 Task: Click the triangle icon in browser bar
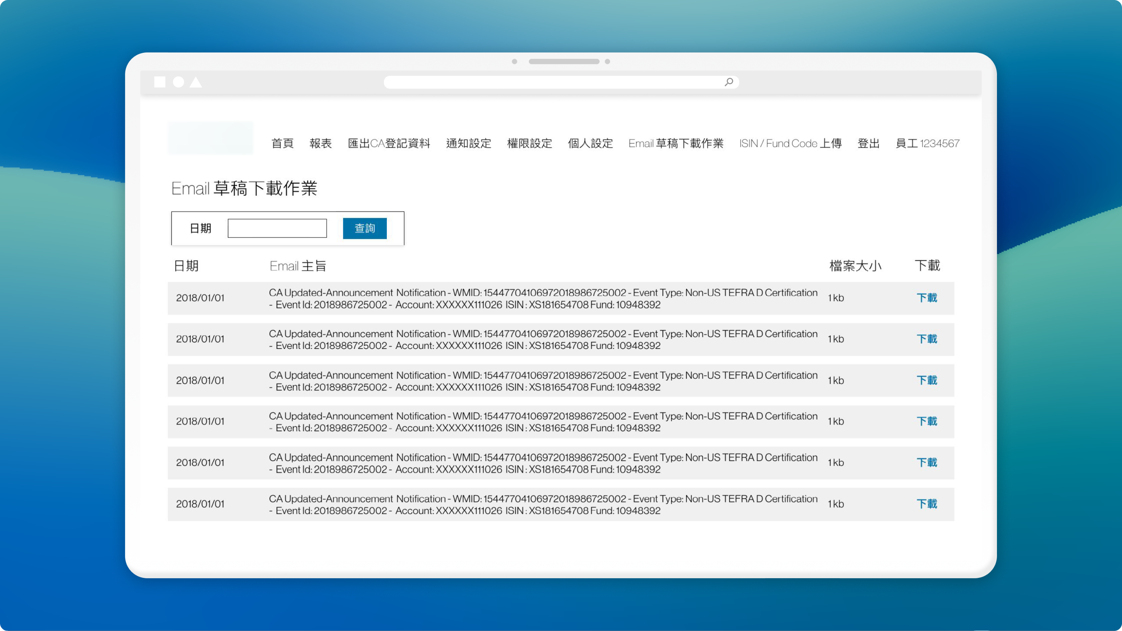pyautogui.click(x=196, y=82)
